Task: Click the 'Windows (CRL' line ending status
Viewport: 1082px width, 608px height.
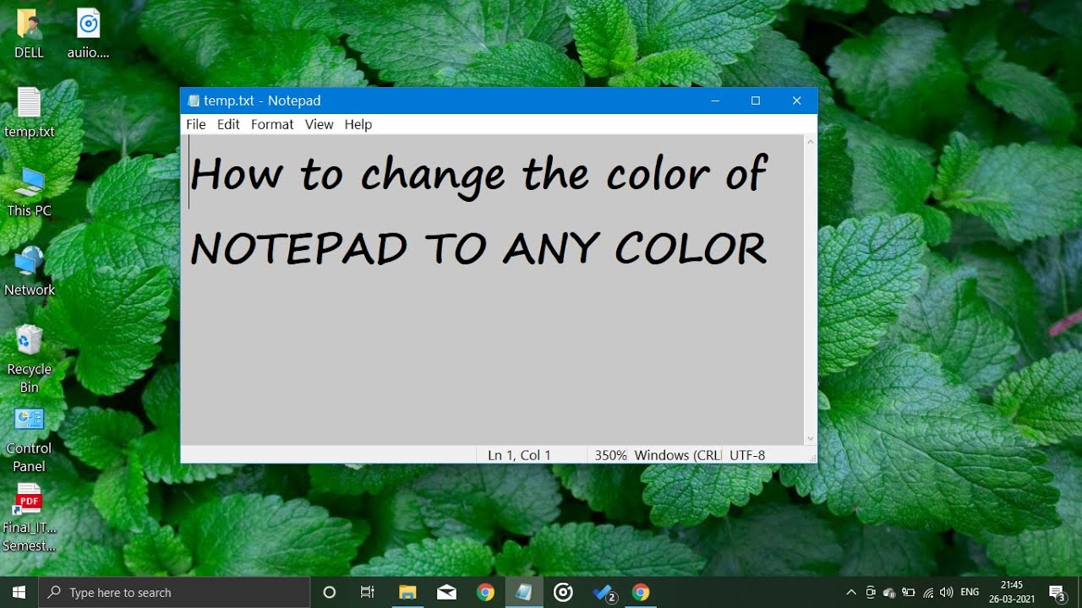Action: 677,455
